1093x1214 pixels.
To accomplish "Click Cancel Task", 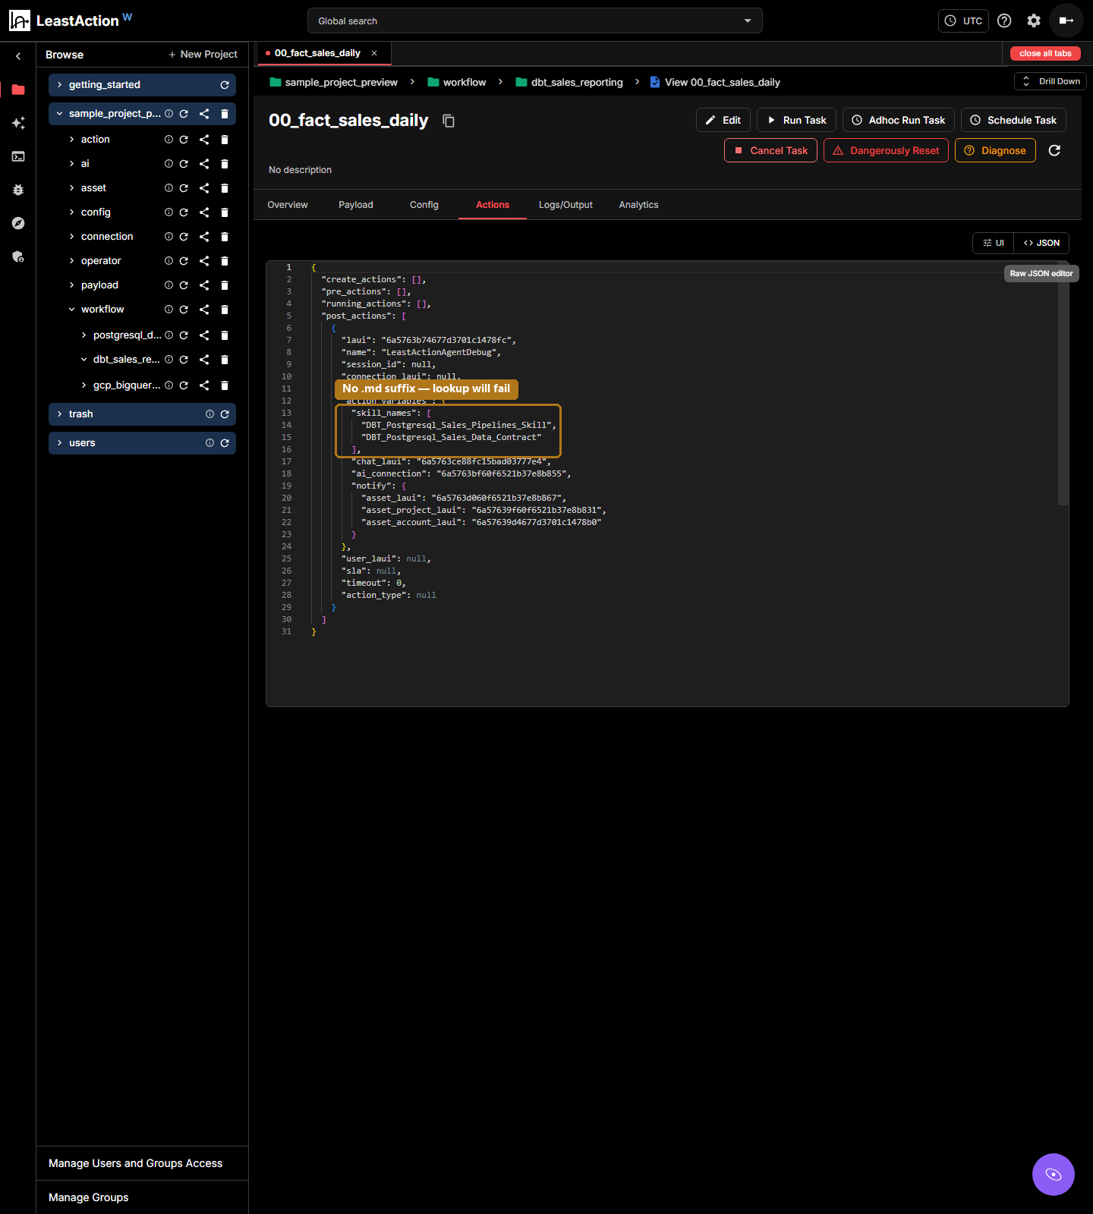I will pyautogui.click(x=771, y=150).
